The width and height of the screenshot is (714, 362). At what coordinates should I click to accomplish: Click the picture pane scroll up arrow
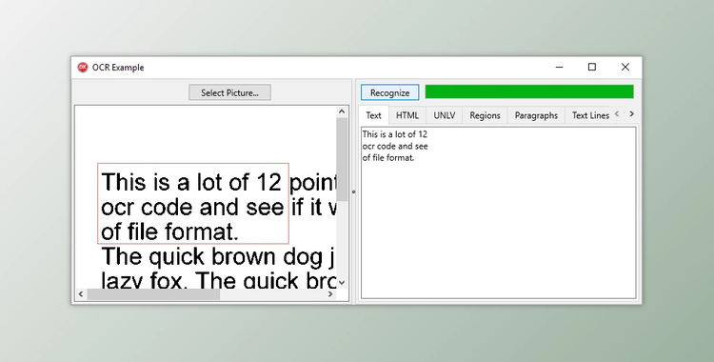pos(342,111)
